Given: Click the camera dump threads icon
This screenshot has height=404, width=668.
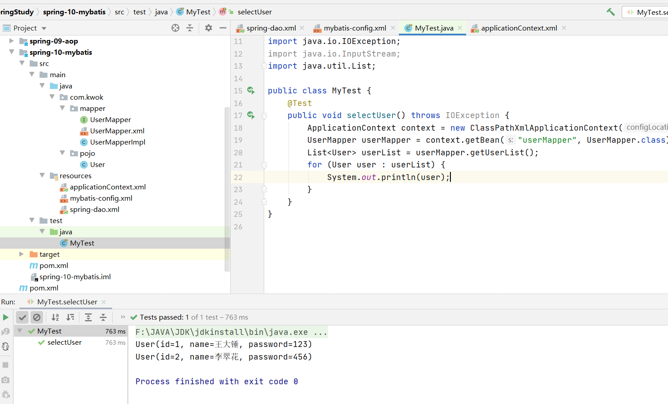Looking at the screenshot, I should pyautogui.click(x=5, y=380).
